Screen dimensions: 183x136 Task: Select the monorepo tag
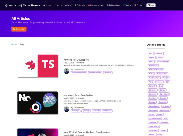tap(76, 111)
